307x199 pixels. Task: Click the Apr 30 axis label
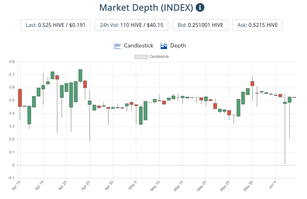(x=109, y=185)
